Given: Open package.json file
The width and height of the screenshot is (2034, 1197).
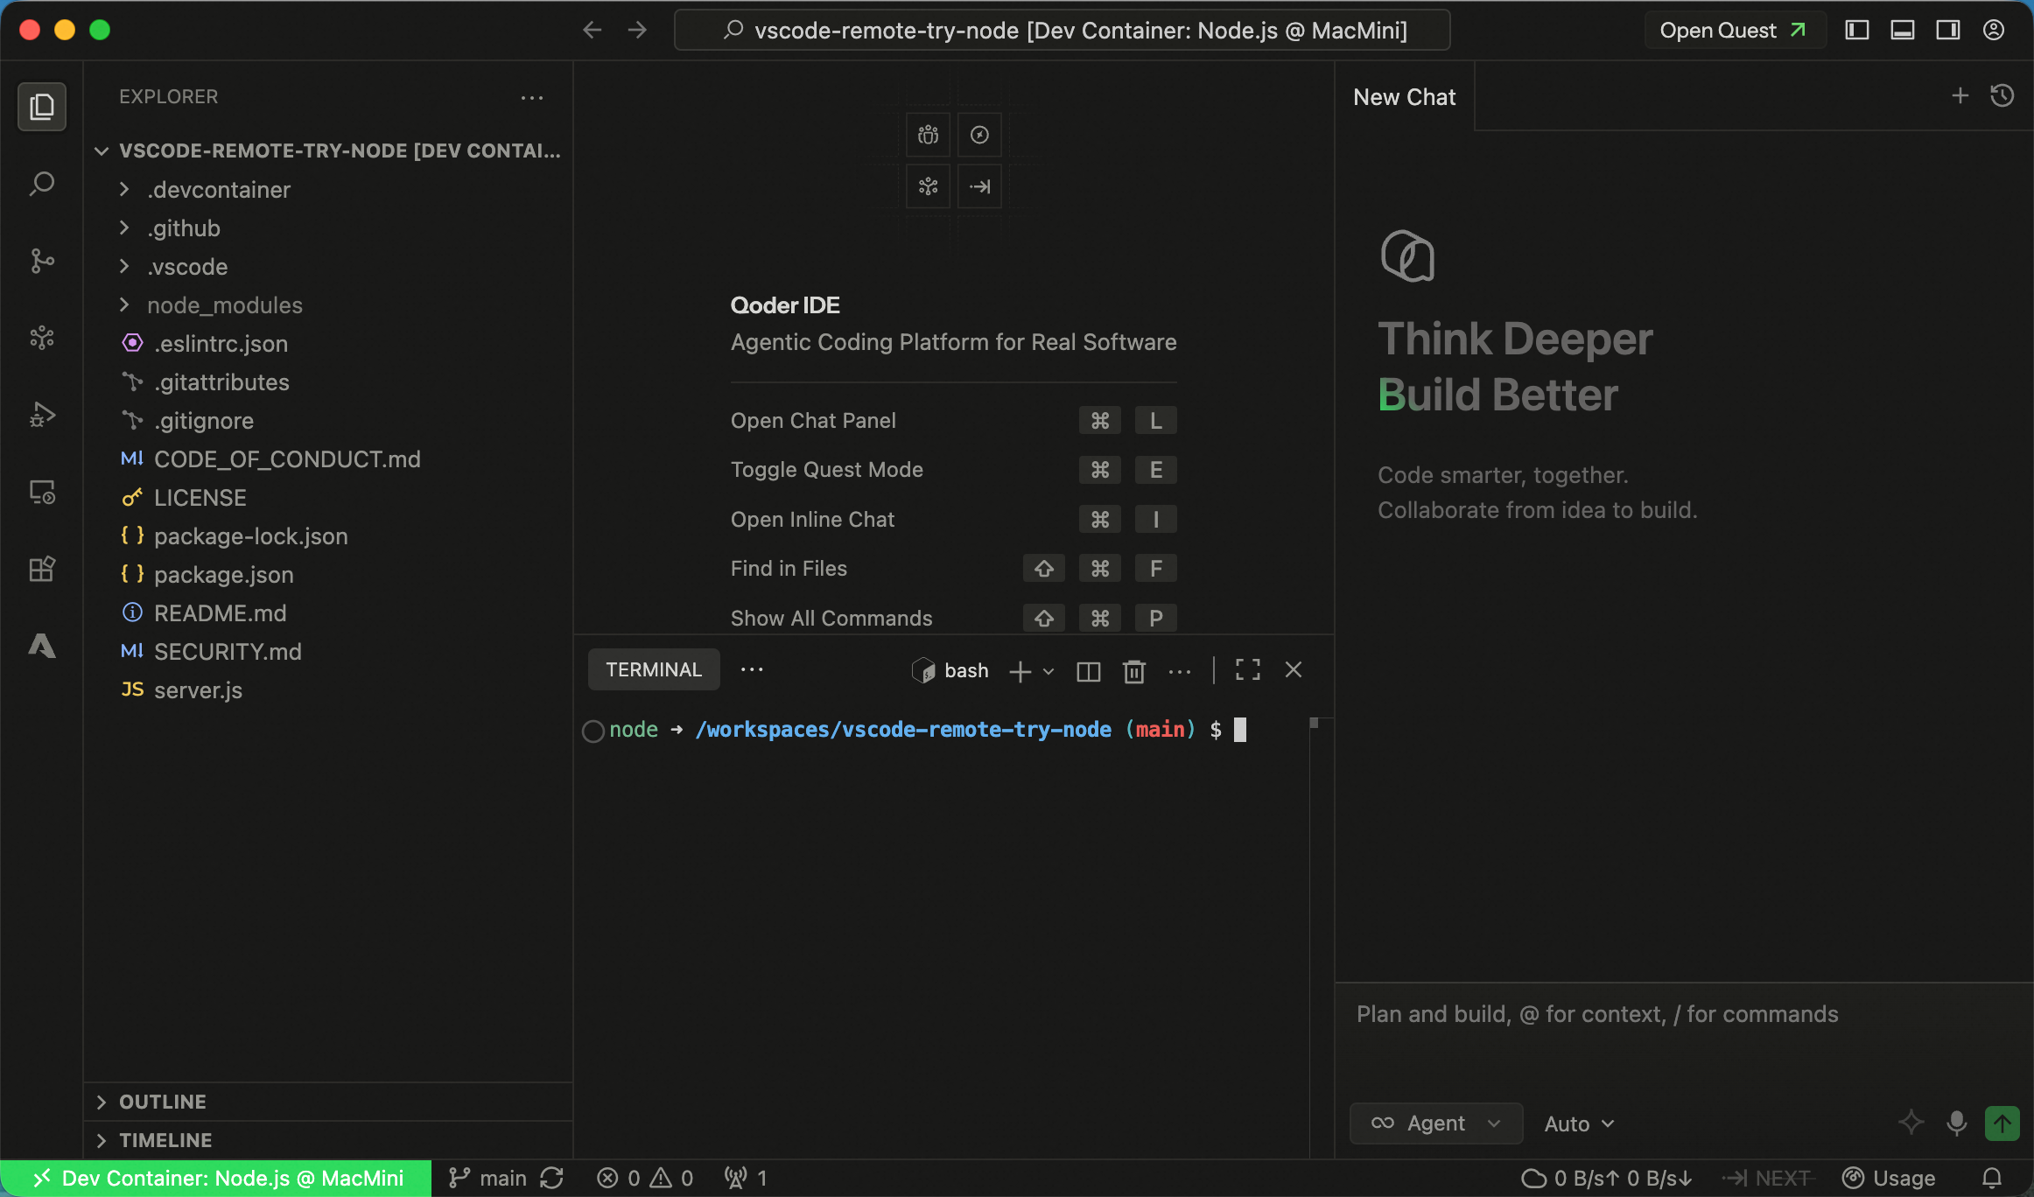Looking at the screenshot, I should pos(328,575).
